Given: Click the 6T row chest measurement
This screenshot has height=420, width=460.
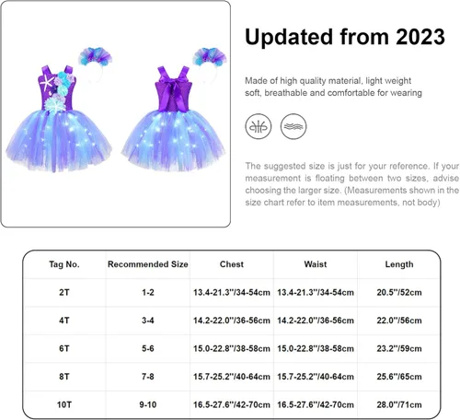Looking at the screenshot, I should click(232, 348).
